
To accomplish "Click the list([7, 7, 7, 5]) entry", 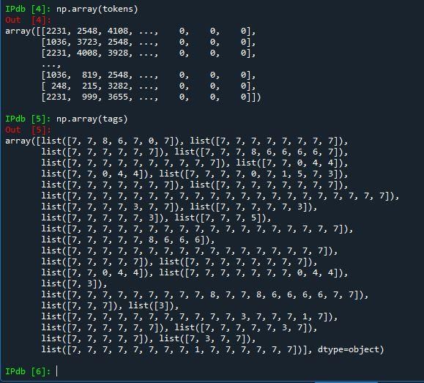I will pyautogui.click(x=220, y=217).
